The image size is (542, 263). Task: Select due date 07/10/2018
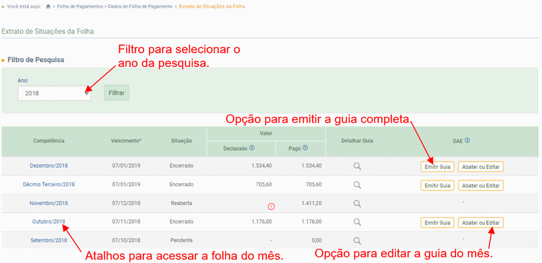pyautogui.click(x=126, y=240)
